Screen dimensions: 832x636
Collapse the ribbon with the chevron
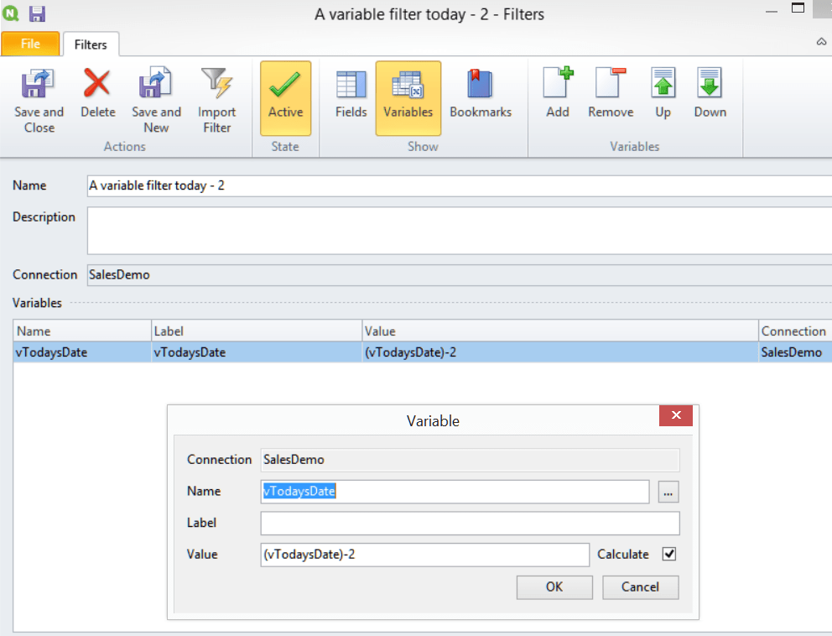click(820, 40)
